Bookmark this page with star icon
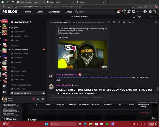Image resolution: width=159 pixels, height=127 pixels. [x=133, y=7]
